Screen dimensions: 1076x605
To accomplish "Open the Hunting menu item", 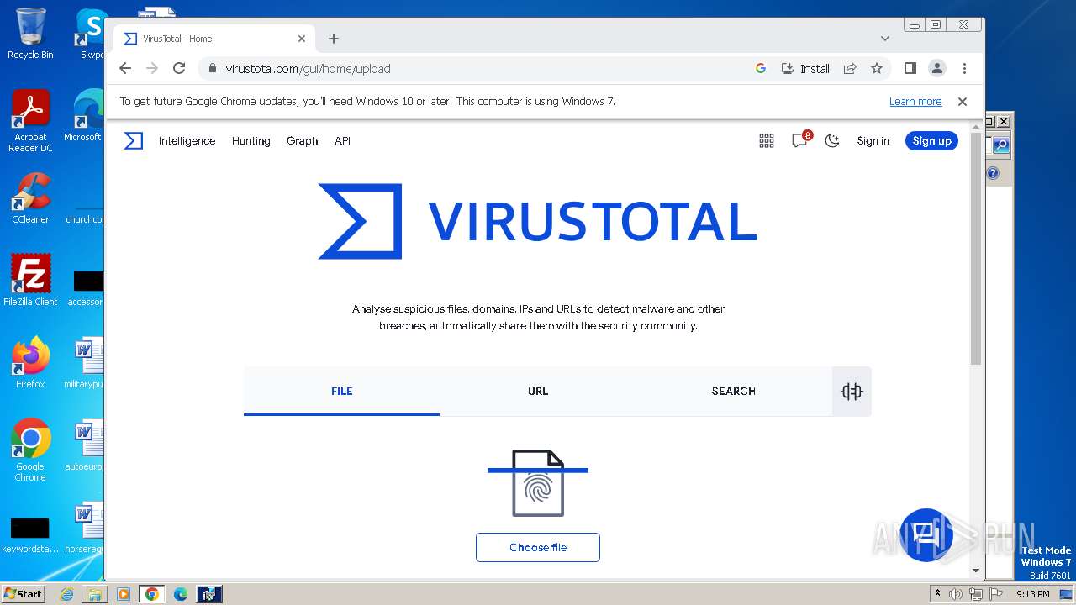I will click(251, 141).
